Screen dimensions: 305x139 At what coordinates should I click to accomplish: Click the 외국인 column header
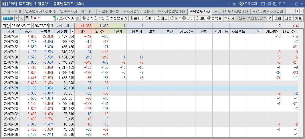point(100,31)
